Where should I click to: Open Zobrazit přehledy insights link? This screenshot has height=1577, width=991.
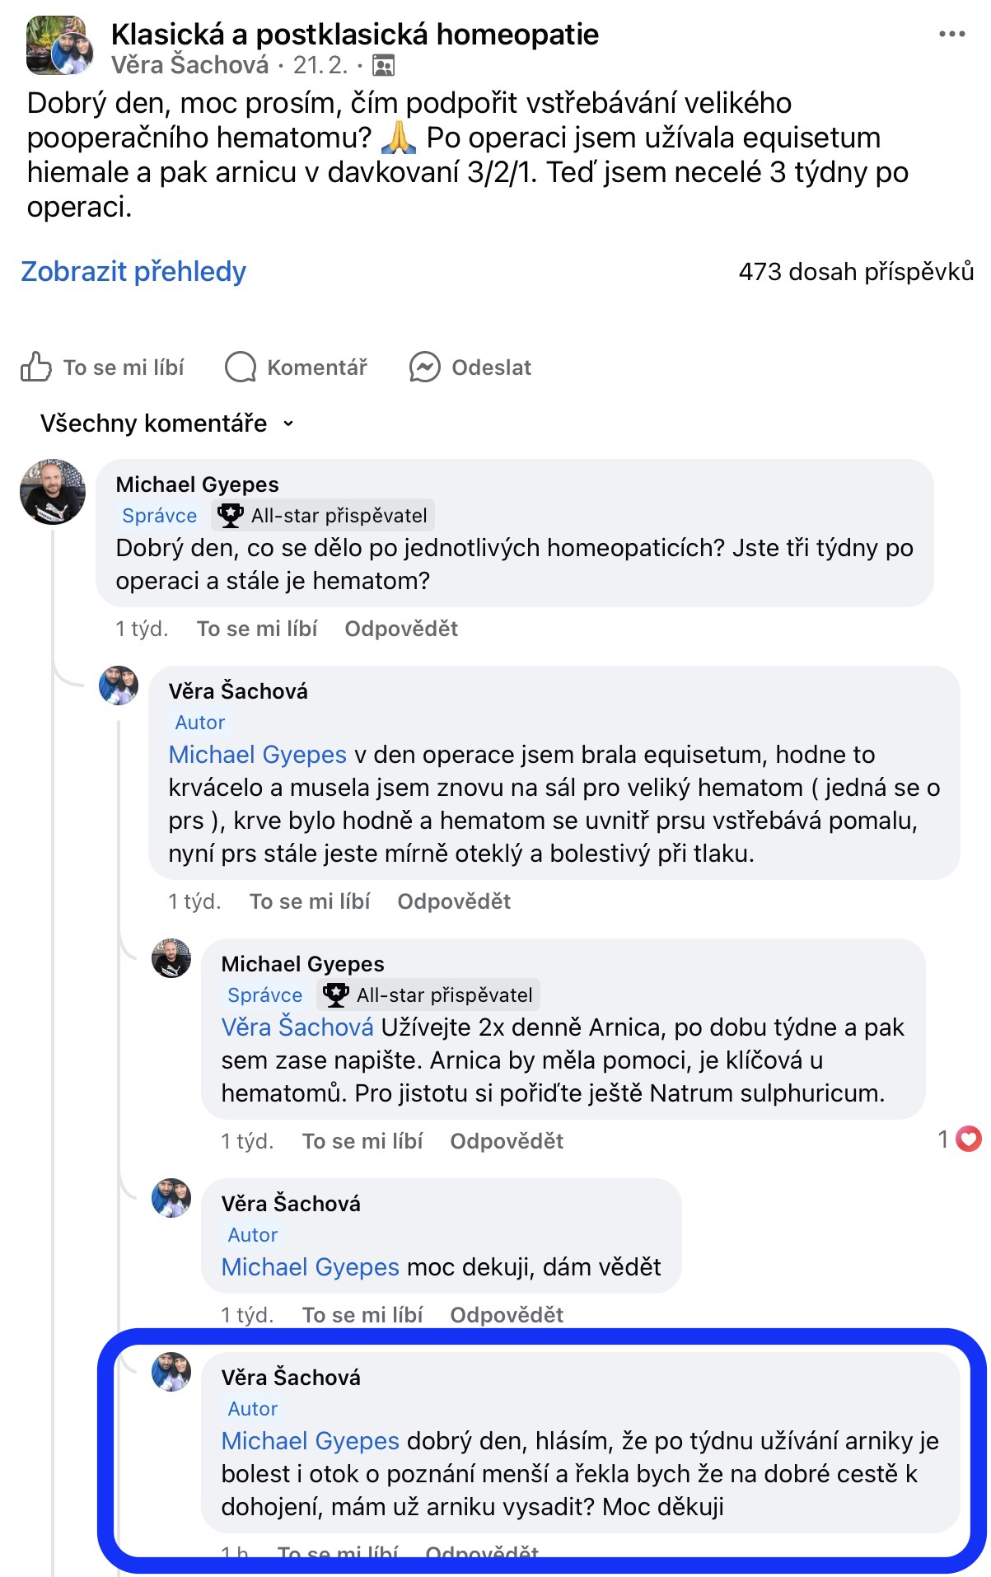[x=133, y=271]
